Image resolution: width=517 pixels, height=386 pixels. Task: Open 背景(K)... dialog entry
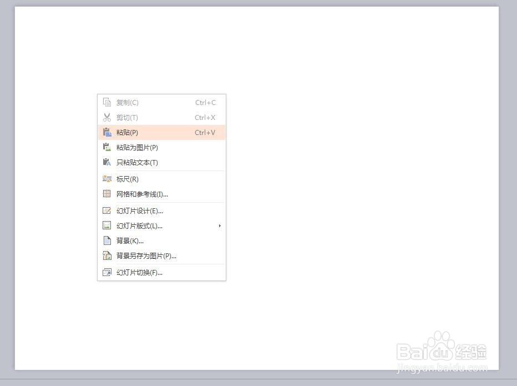[161, 240]
